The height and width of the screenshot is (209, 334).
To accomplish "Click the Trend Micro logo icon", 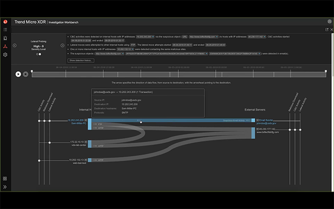I will (5, 22).
